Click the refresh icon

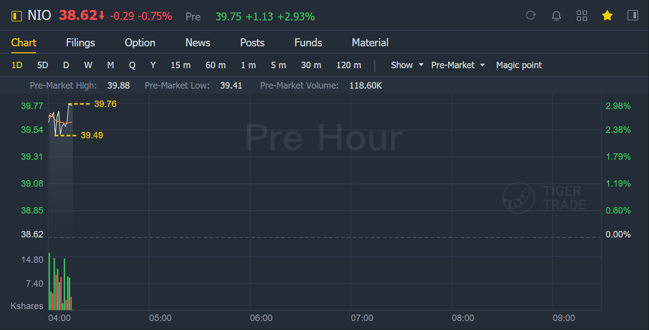(531, 15)
